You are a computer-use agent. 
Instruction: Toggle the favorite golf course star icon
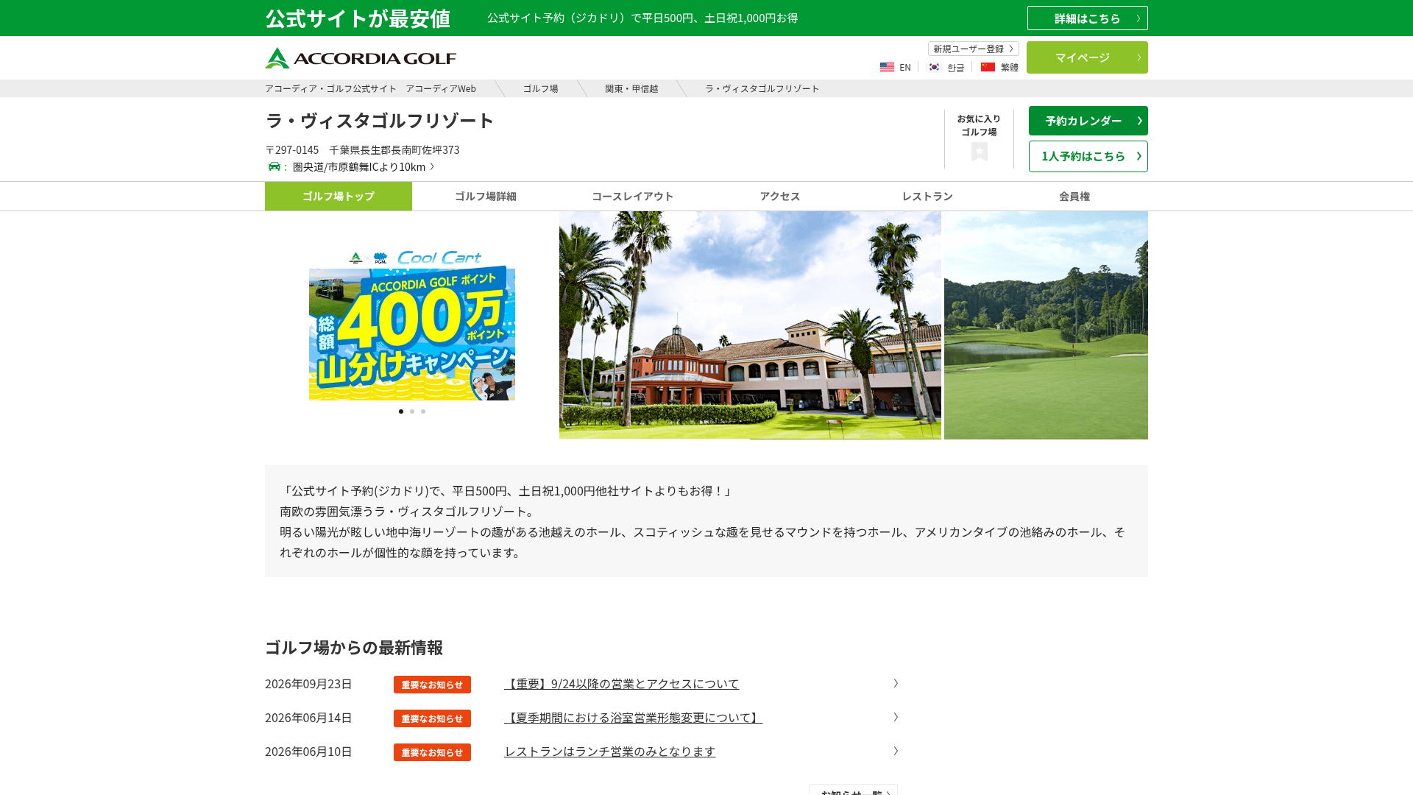coord(979,152)
